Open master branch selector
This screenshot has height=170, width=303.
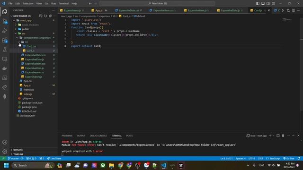(x=14, y=159)
